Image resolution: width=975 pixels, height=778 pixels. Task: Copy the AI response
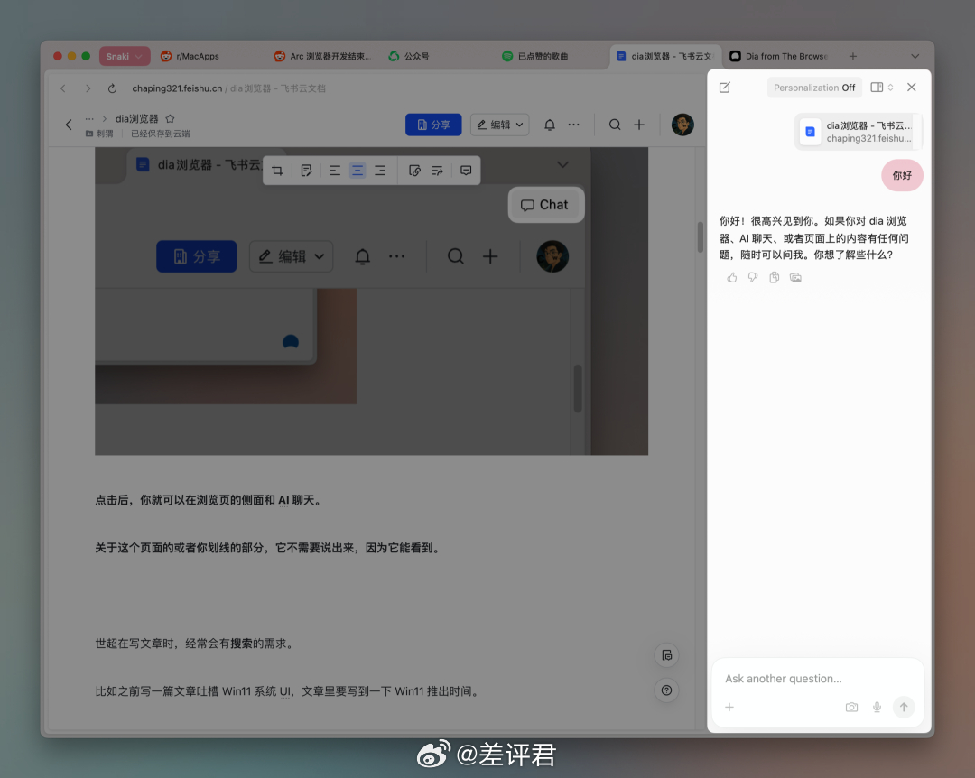775,277
